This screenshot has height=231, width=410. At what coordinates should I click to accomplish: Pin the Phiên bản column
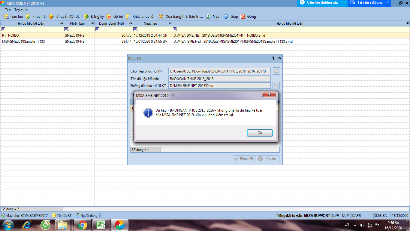point(93,23)
